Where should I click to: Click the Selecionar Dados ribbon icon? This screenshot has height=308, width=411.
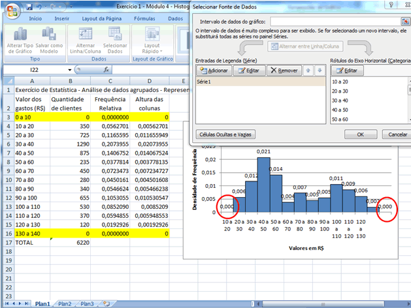(115, 35)
